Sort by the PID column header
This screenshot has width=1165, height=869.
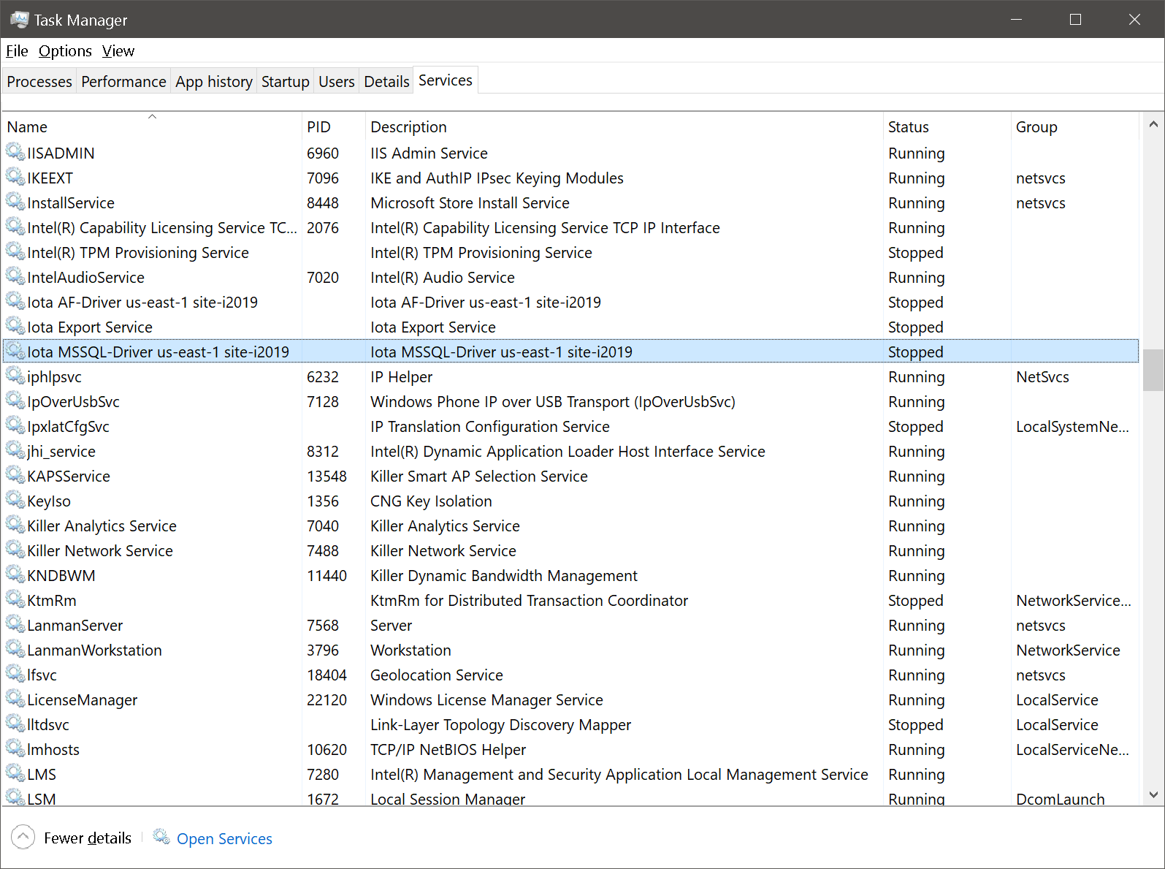tap(334, 126)
